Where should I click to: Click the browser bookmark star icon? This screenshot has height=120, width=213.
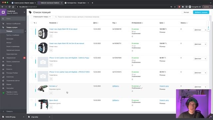tap(175, 7)
